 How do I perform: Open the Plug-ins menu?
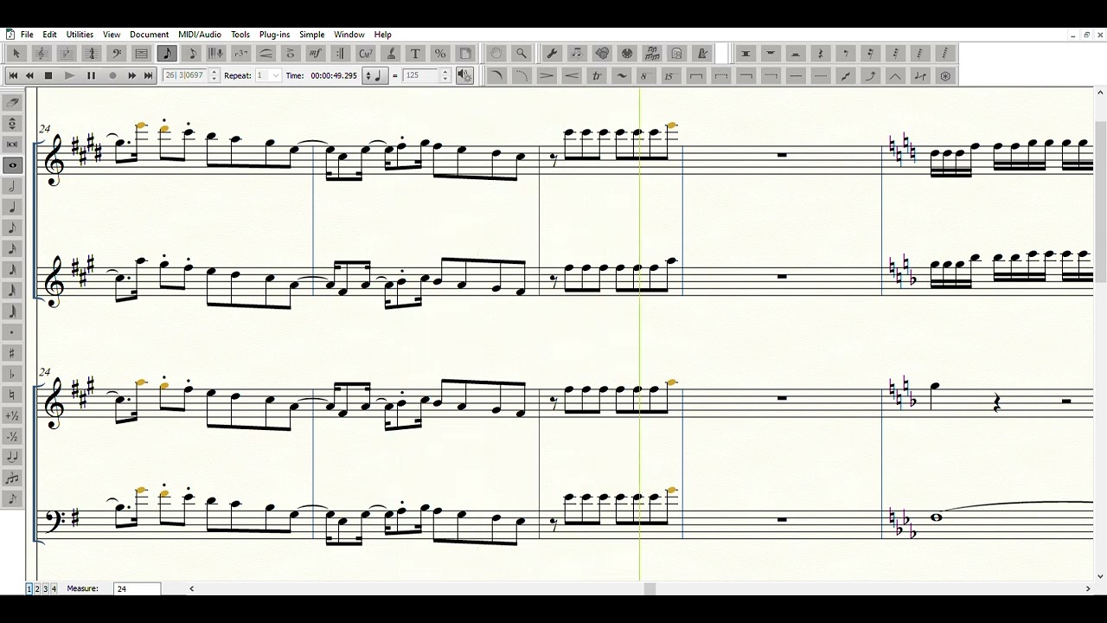[x=274, y=35]
